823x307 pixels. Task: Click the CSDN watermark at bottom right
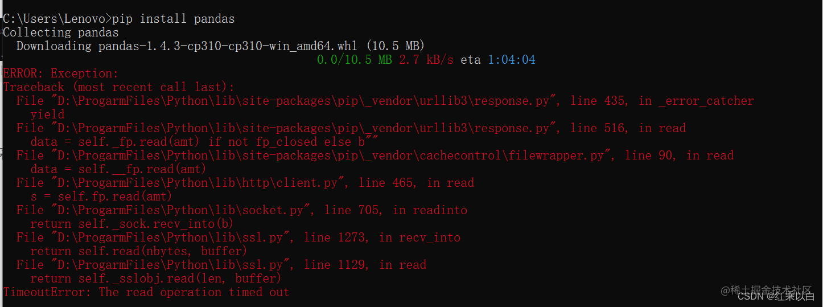point(776,296)
